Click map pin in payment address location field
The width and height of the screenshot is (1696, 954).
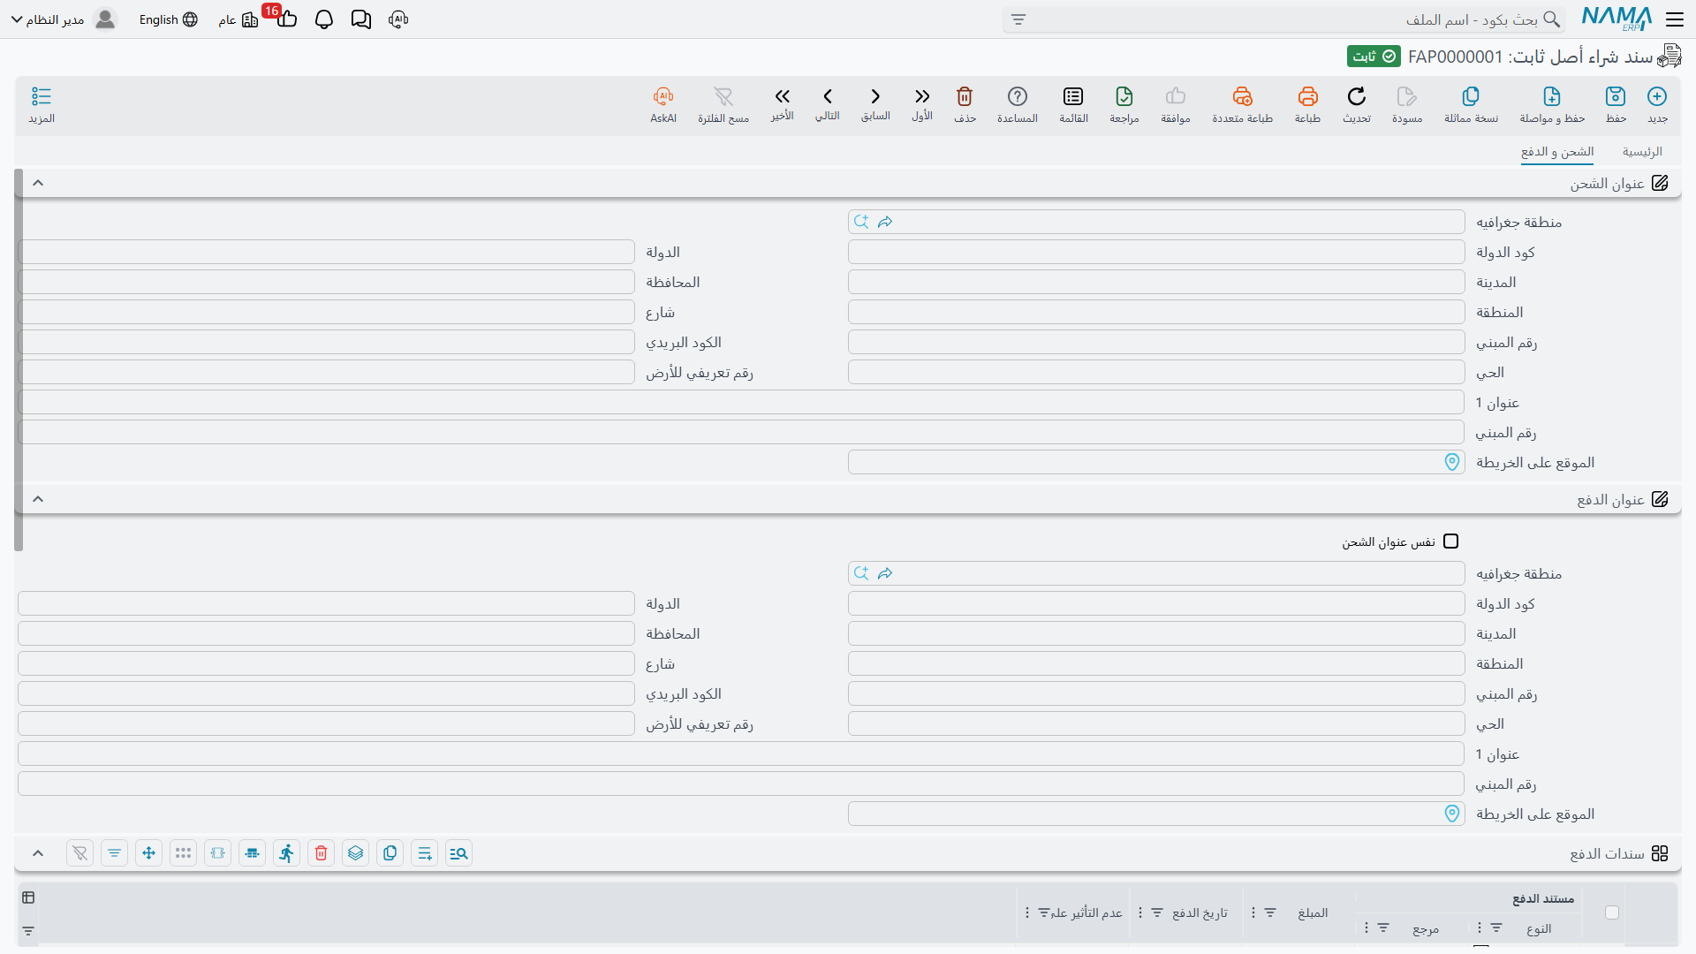pyautogui.click(x=1452, y=814)
